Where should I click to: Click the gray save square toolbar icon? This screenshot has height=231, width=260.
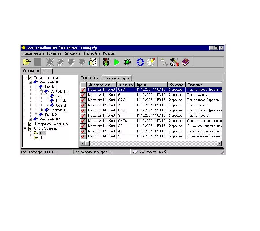pos(37,62)
